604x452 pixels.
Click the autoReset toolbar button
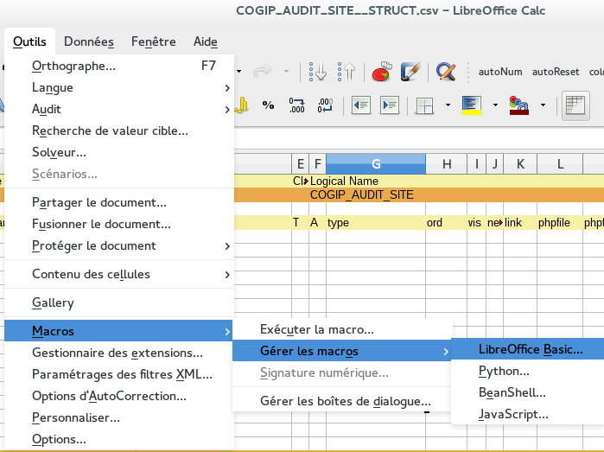coord(556,72)
